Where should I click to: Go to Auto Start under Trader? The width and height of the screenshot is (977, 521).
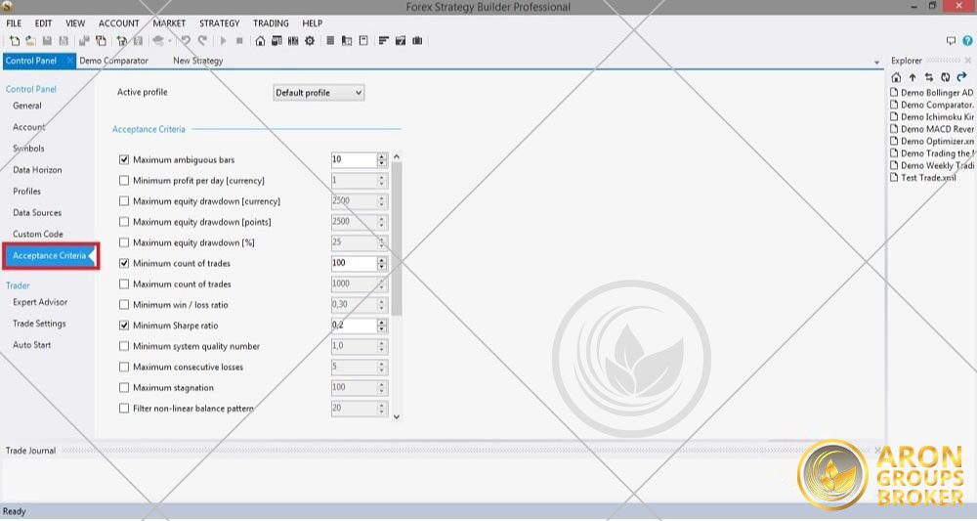(32, 345)
